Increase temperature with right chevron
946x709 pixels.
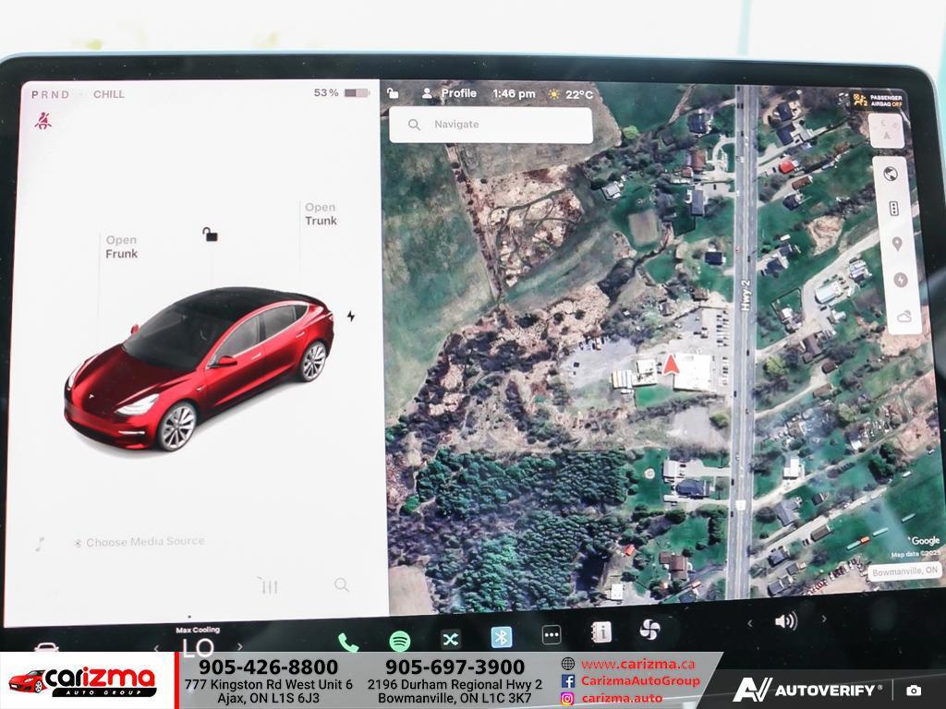click(240, 646)
